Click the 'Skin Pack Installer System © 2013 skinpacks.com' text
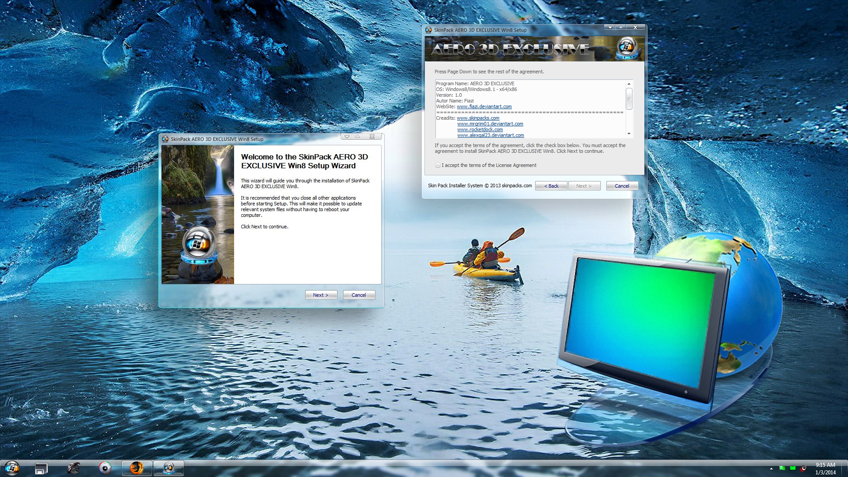The height and width of the screenshot is (477, 848). (480, 185)
